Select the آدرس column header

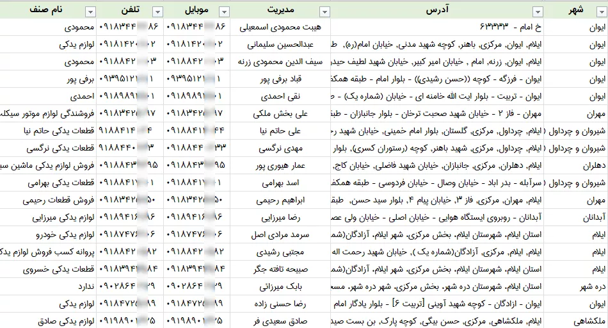pyautogui.click(x=437, y=10)
